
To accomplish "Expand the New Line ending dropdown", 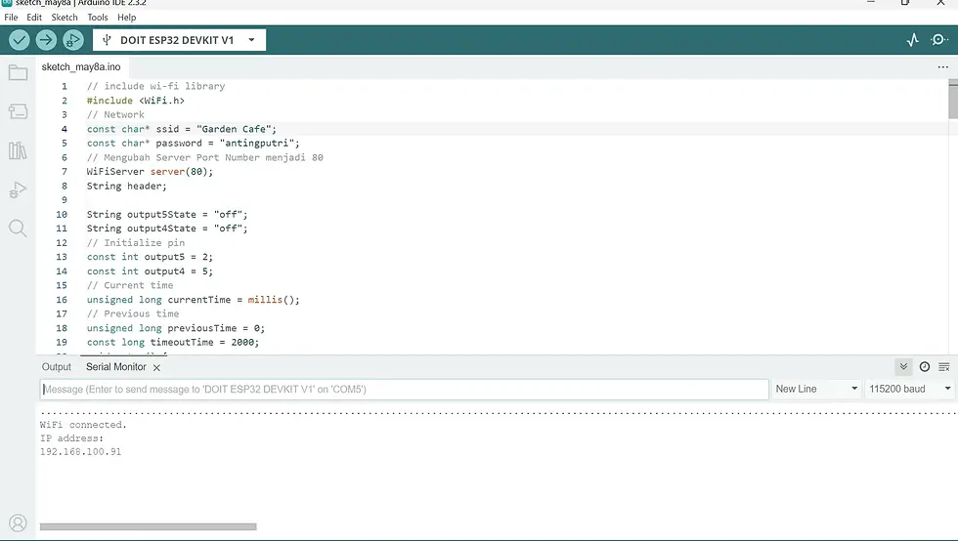I will [x=816, y=389].
